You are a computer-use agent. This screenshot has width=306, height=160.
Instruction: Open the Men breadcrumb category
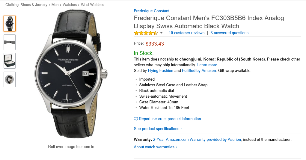(x=55, y=5)
